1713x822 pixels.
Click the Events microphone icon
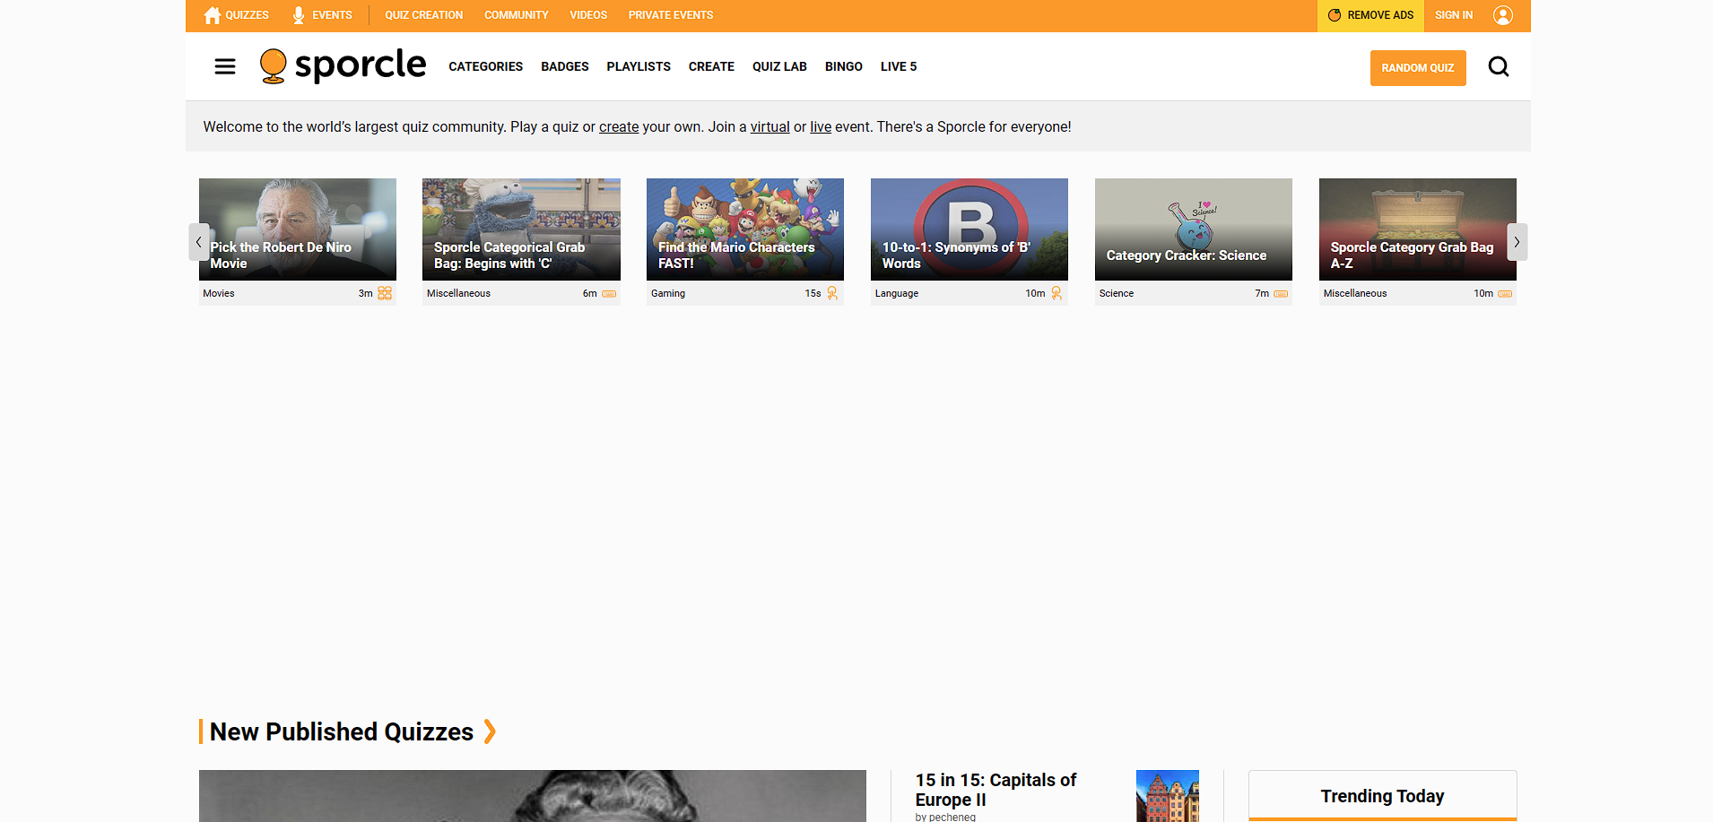coord(299,15)
